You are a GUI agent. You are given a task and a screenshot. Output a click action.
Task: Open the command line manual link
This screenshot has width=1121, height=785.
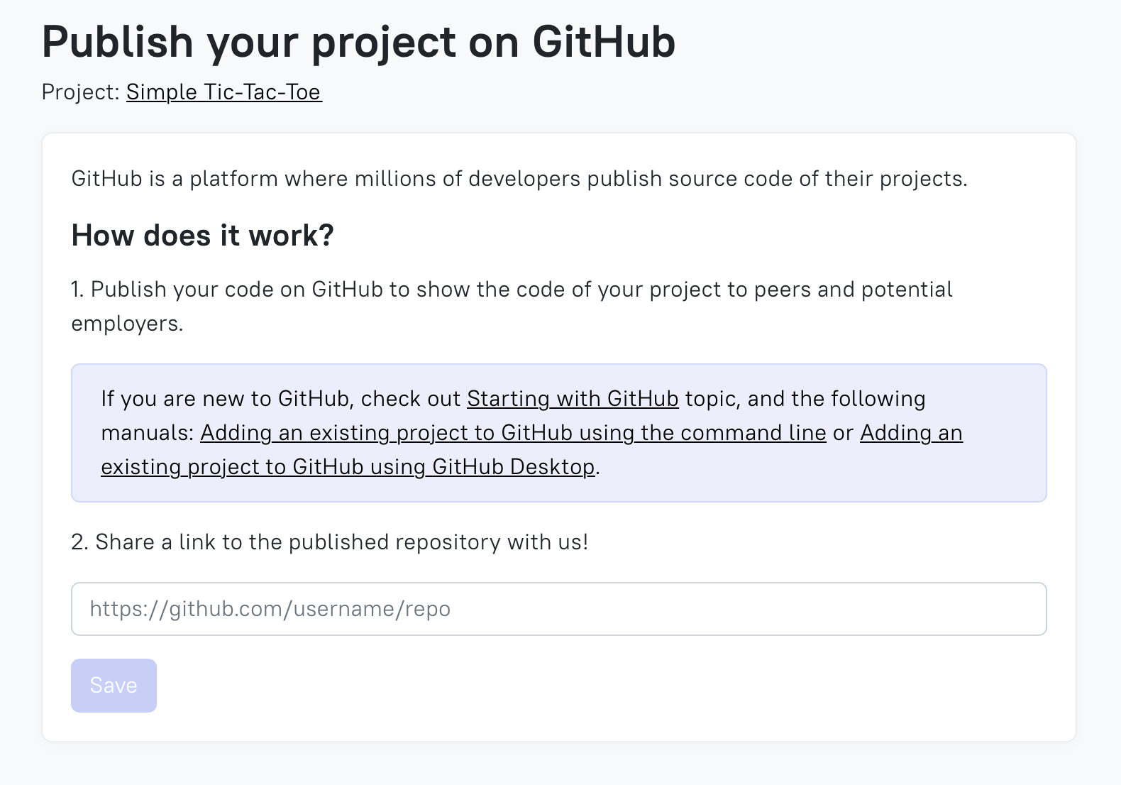[513, 433]
